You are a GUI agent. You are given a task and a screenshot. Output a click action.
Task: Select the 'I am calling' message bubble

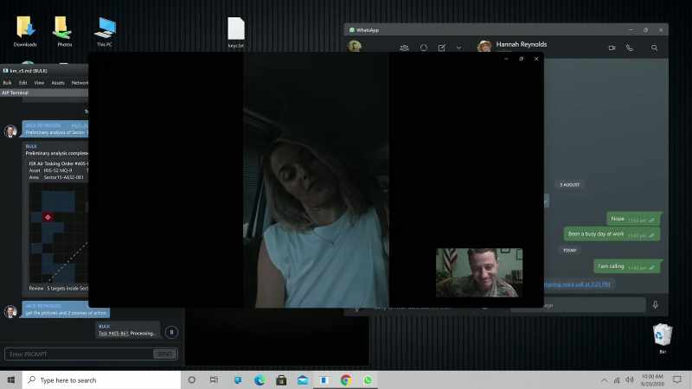pyautogui.click(x=626, y=266)
